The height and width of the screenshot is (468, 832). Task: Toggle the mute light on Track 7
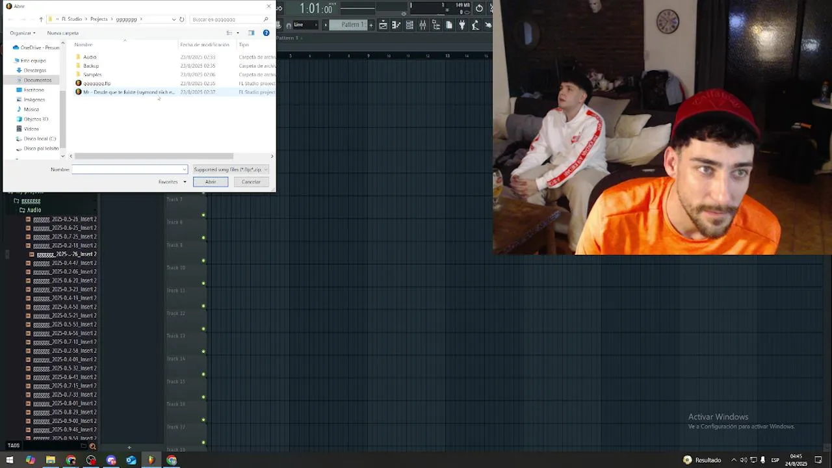pyautogui.click(x=203, y=215)
